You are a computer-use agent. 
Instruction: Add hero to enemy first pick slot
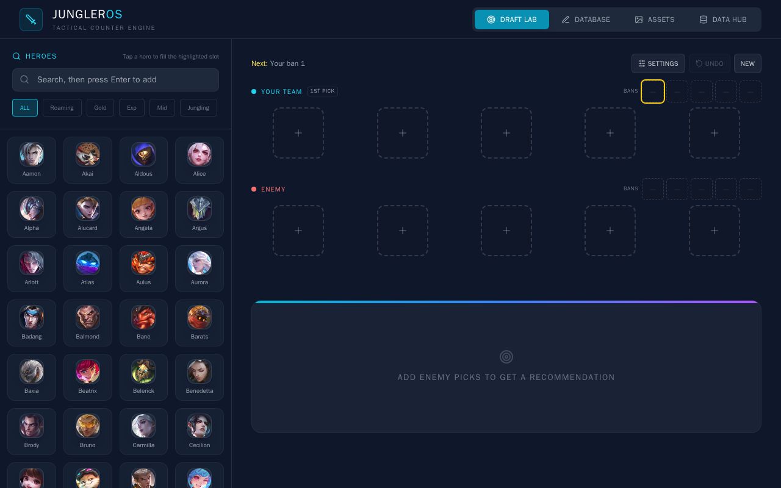pos(298,231)
